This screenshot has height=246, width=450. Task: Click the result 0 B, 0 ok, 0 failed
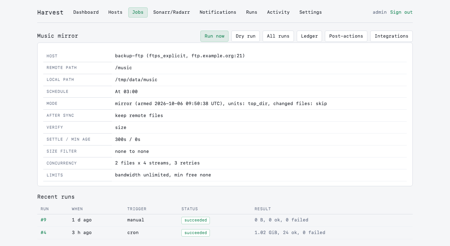tap(281, 220)
